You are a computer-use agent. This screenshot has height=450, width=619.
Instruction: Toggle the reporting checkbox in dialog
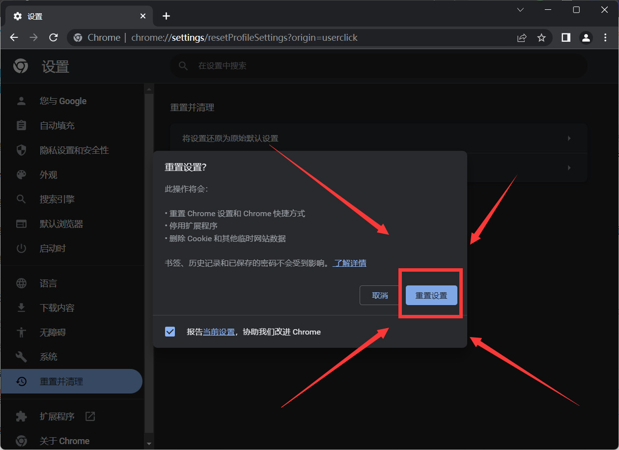pyautogui.click(x=169, y=332)
